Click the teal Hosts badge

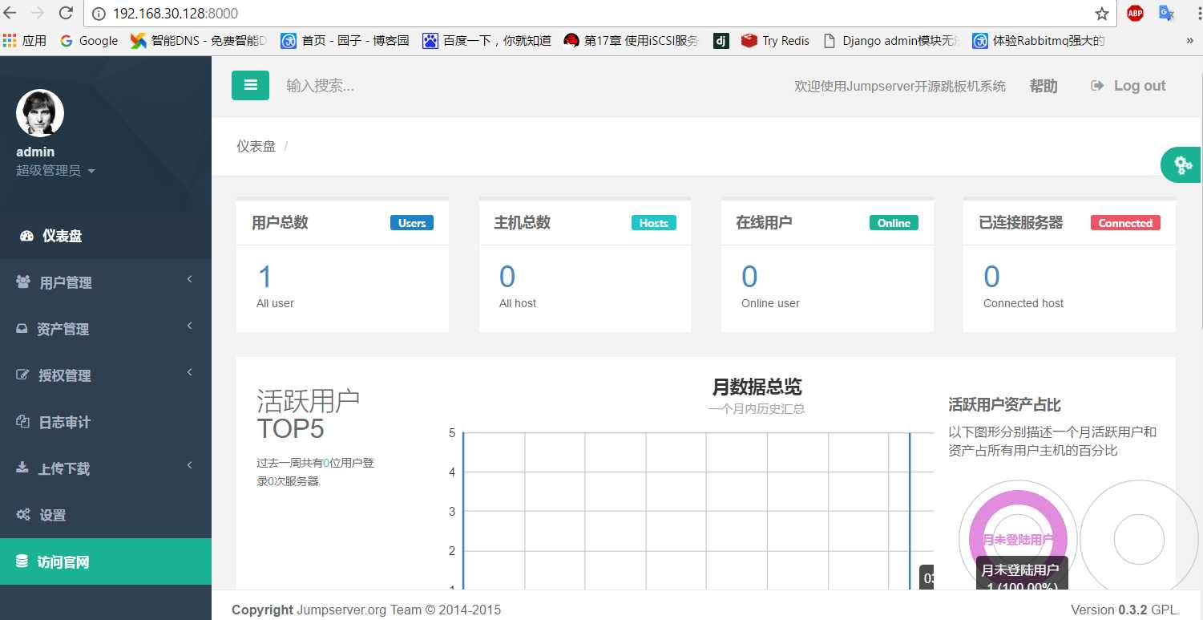pyautogui.click(x=654, y=223)
